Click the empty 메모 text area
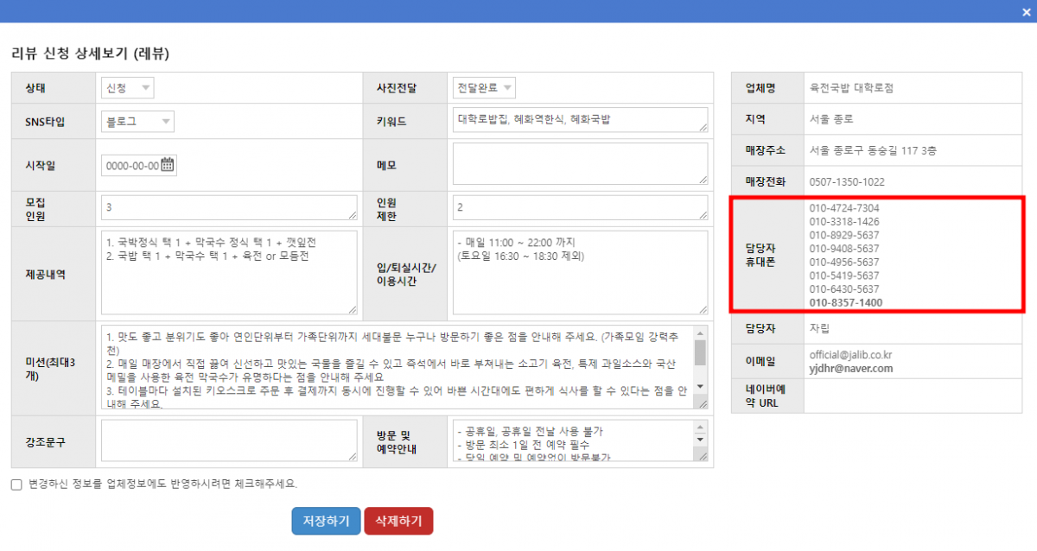 pos(579,163)
